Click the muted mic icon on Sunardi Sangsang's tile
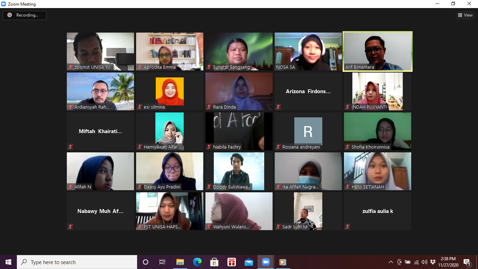478x269 pixels. point(209,67)
